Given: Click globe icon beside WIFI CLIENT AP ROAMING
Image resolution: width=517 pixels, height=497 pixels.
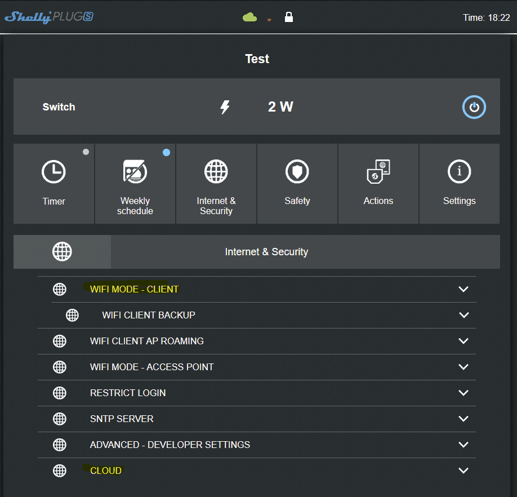Looking at the screenshot, I should click(60, 341).
